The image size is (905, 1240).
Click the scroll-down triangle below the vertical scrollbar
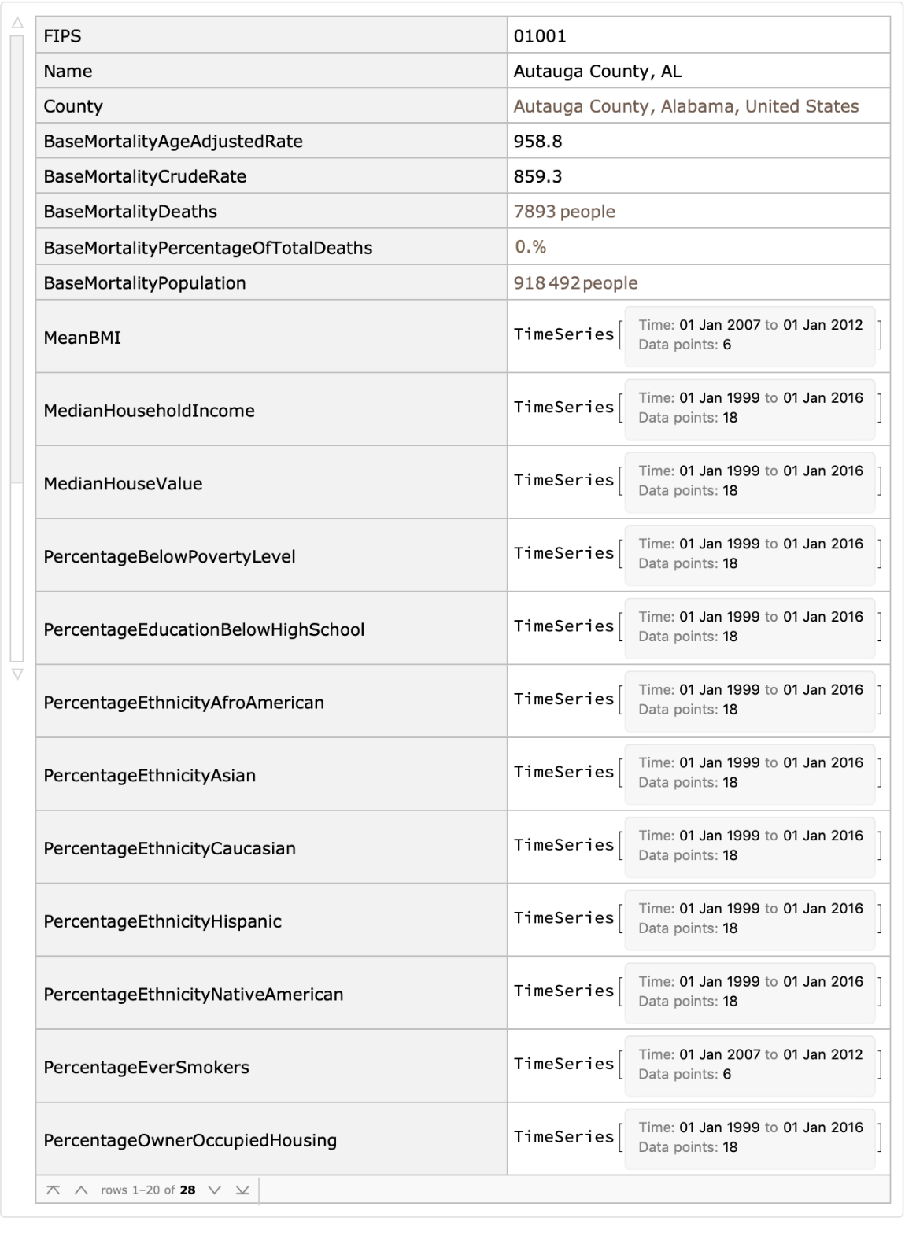coord(17,674)
